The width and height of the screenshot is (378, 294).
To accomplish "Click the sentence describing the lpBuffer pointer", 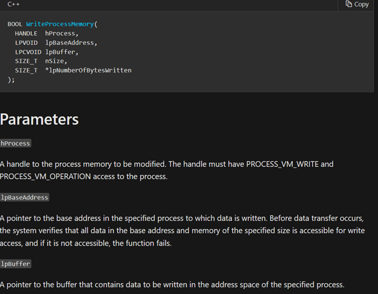I will pos(172,284).
